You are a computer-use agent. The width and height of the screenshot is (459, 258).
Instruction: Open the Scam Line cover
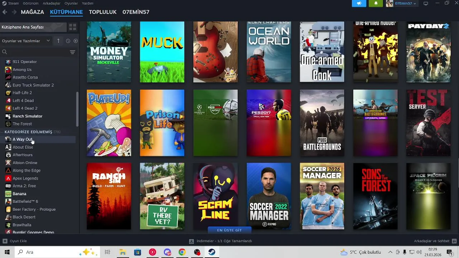[x=215, y=196]
